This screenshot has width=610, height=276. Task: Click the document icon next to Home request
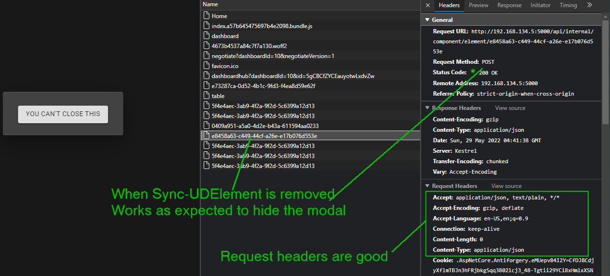(x=207, y=16)
